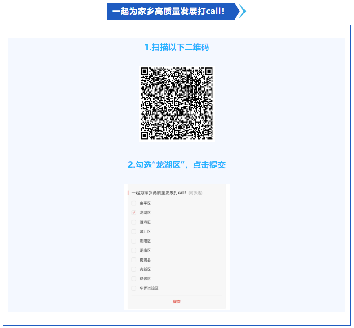Check the 濠江区 checkbox
Viewport: 354px width, 328px height.
[x=134, y=231]
